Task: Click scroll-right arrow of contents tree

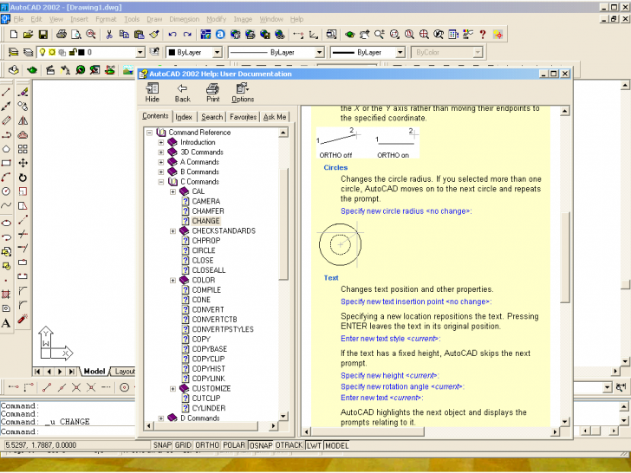Action: [x=273, y=425]
